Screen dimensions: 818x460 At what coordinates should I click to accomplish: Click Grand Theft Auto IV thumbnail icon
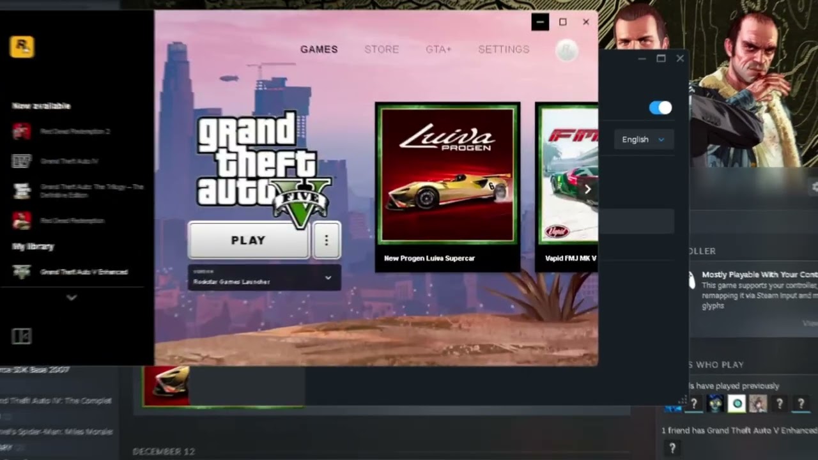(22, 161)
